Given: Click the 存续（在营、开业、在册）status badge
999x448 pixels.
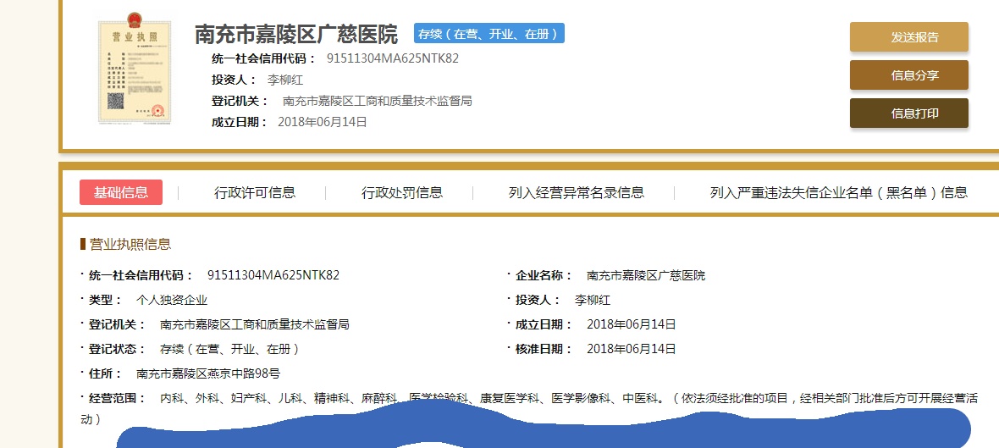Looking at the screenshot, I should 489,34.
